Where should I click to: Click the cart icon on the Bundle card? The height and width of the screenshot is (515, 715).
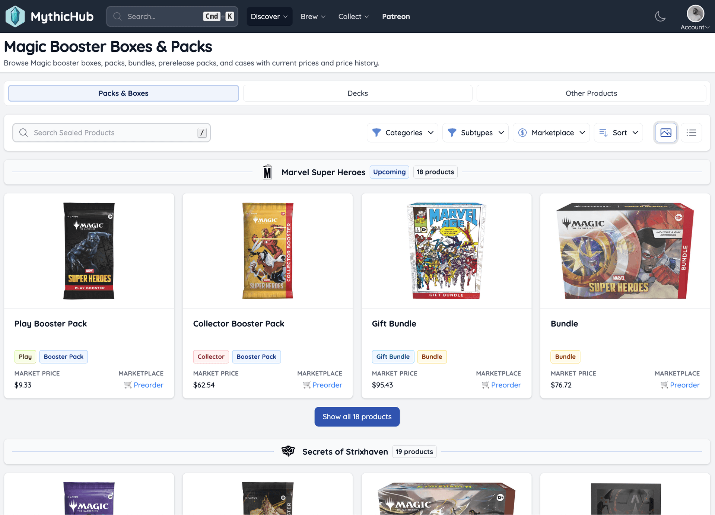click(x=664, y=385)
